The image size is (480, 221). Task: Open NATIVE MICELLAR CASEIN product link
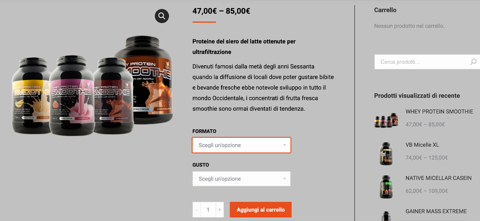click(439, 178)
